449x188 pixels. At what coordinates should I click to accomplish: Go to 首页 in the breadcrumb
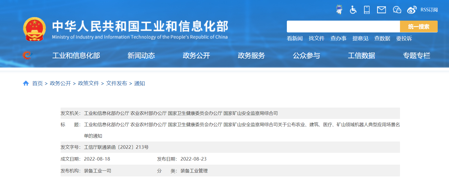[37, 83]
